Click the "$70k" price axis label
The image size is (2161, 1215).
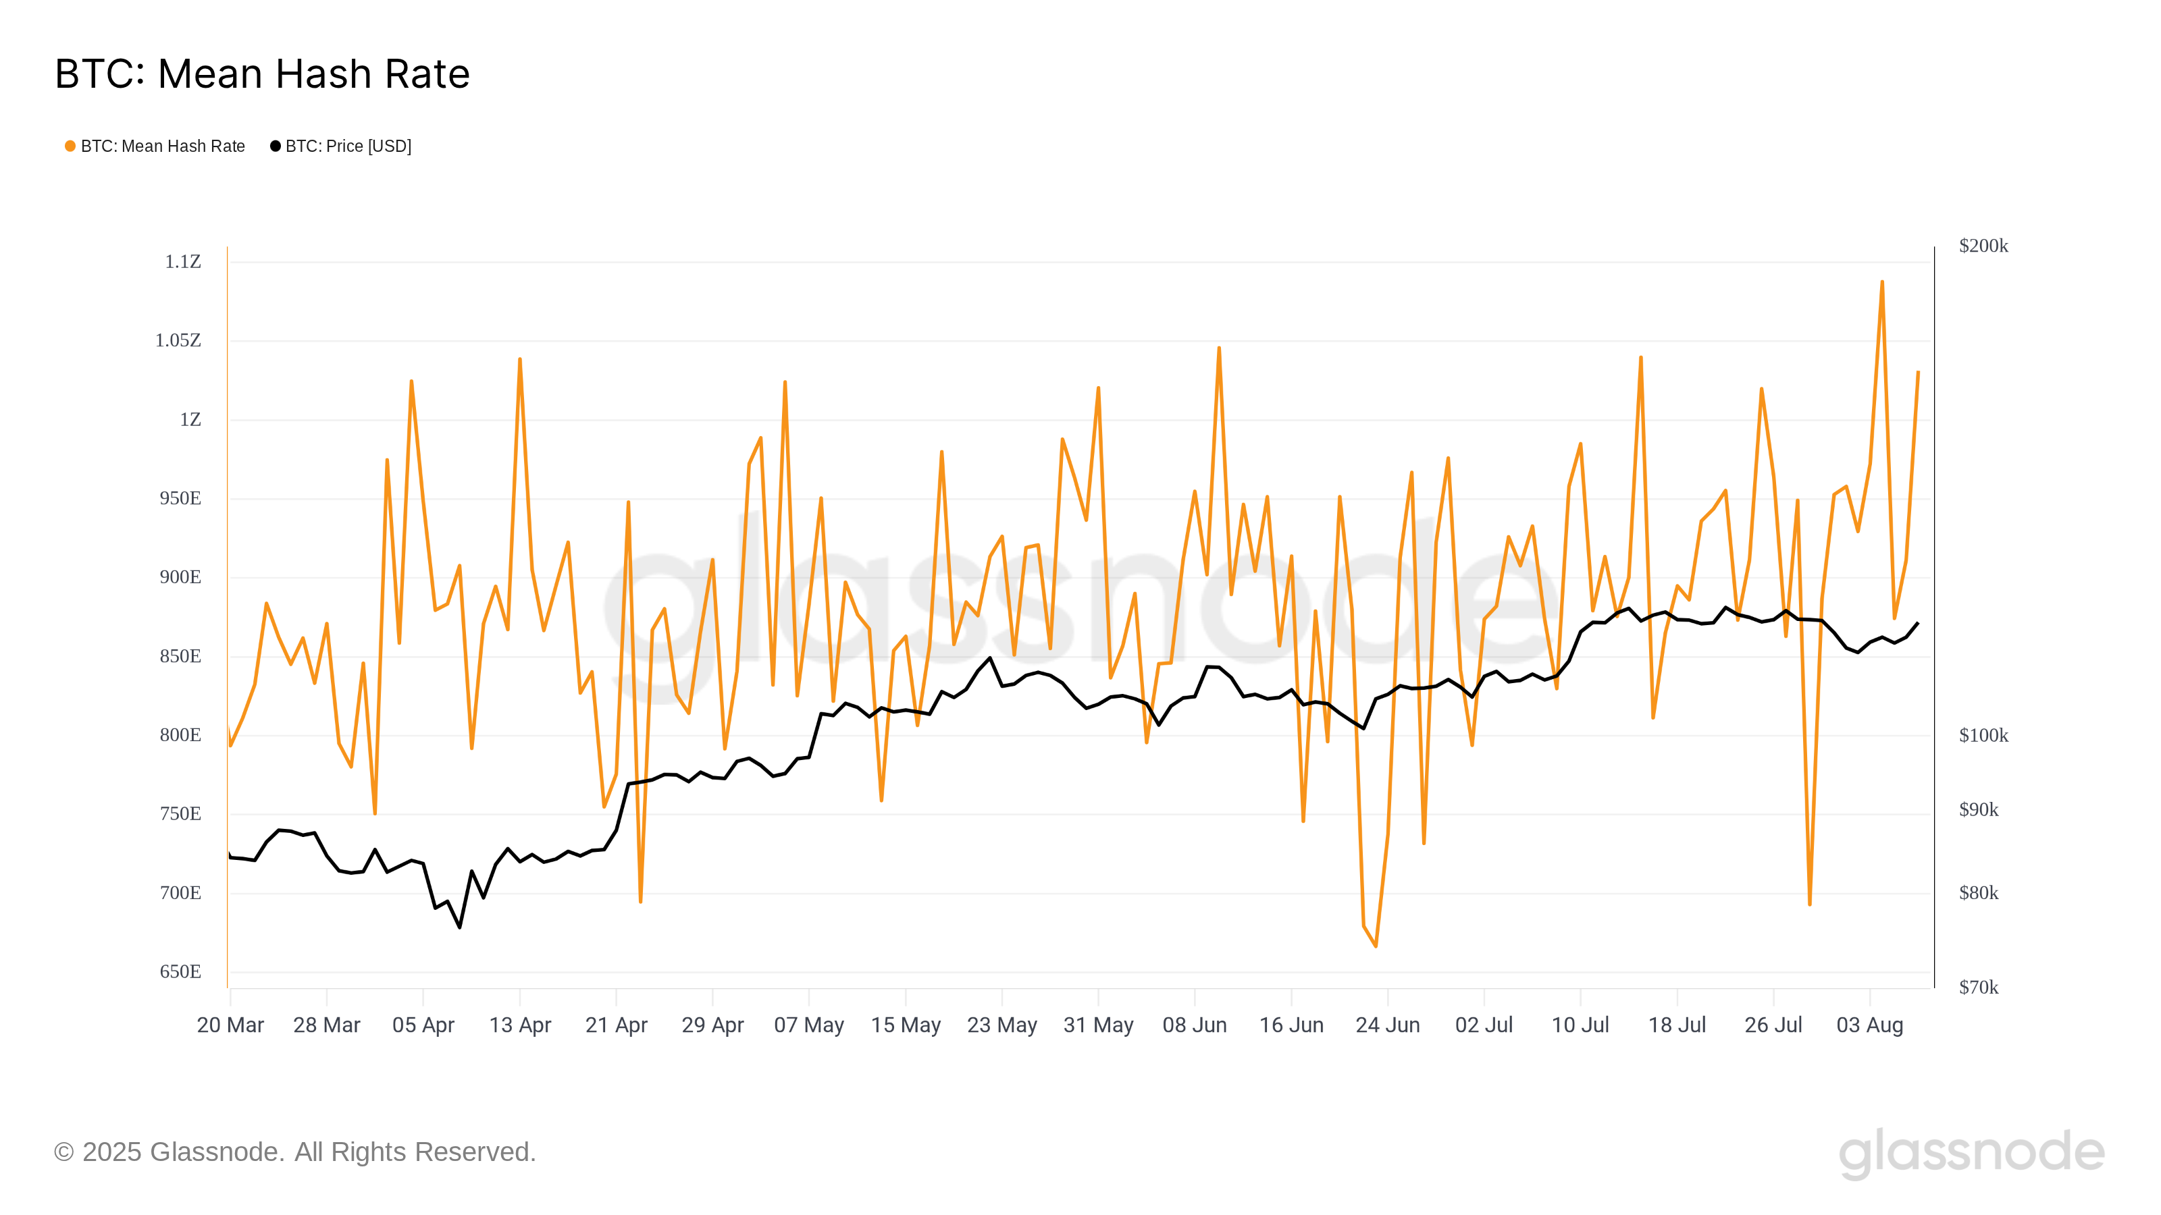(1978, 987)
